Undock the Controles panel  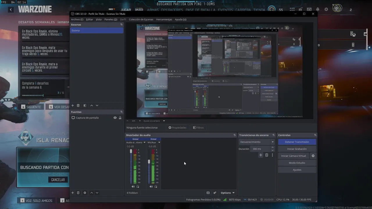315,135
